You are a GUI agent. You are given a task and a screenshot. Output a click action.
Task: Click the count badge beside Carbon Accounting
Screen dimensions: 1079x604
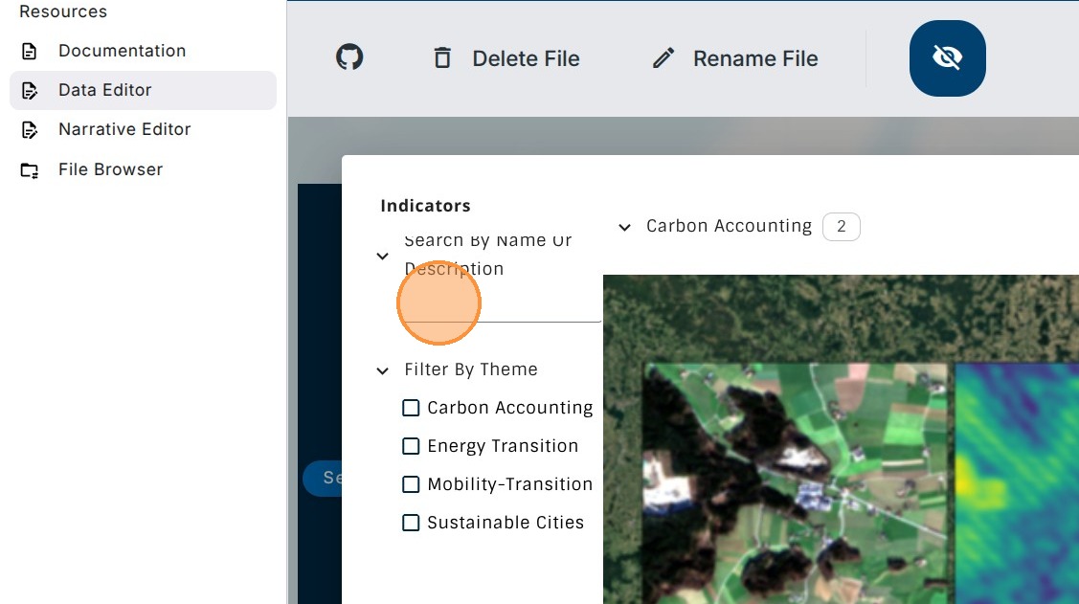(x=842, y=227)
